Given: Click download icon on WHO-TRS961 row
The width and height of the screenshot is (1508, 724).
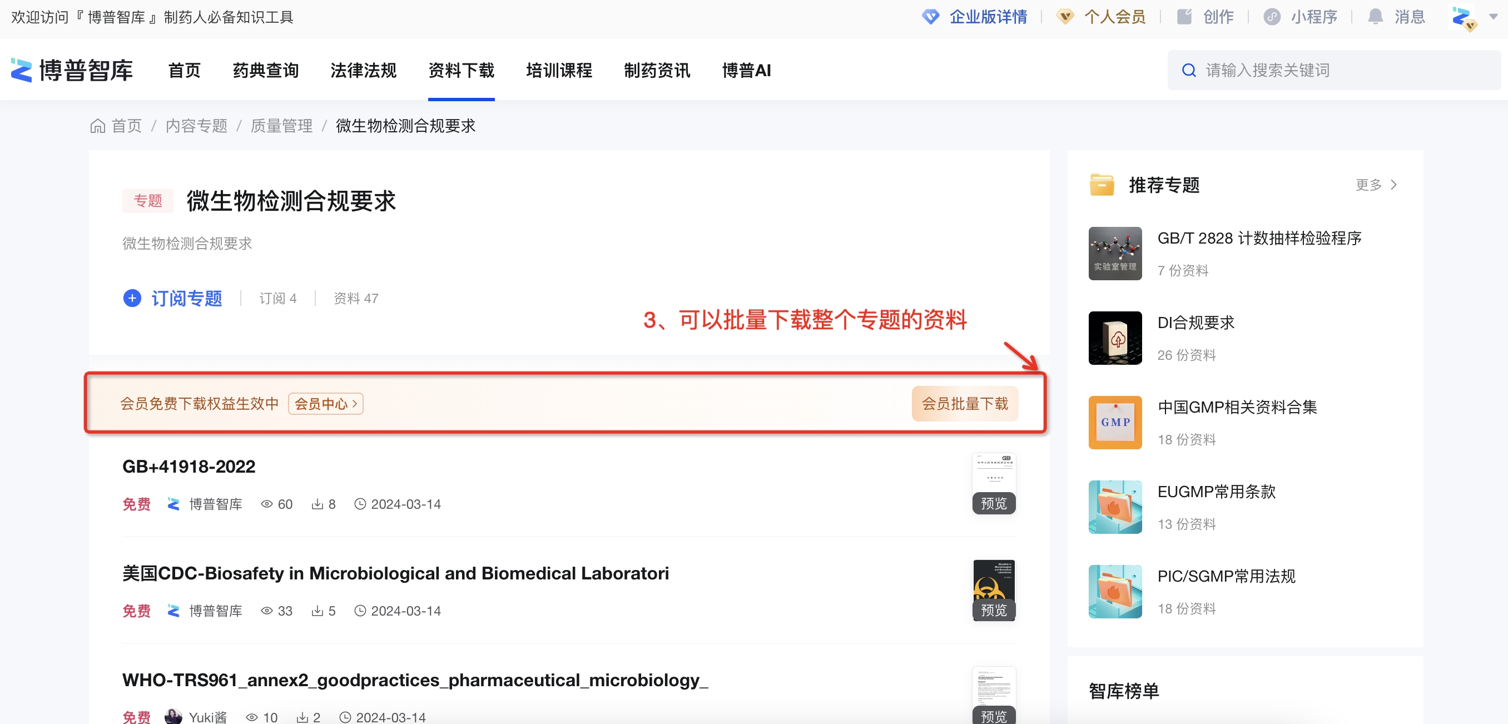Looking at the screenshot, I should click(x=302, y=717).
